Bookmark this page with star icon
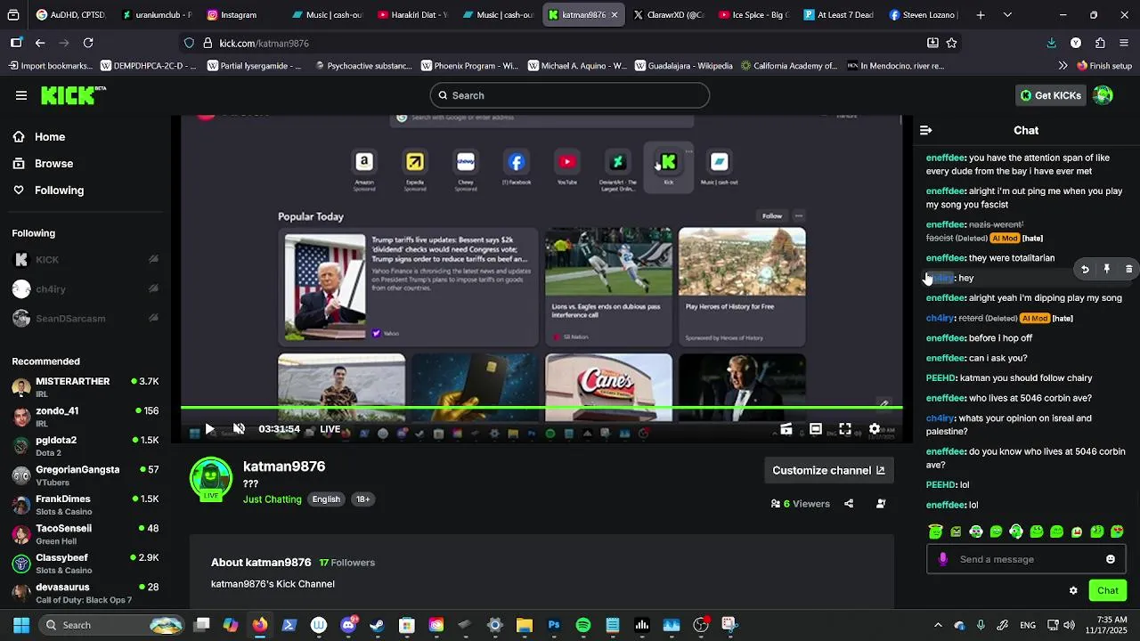 pyautogui.click(x=951, y=43)
